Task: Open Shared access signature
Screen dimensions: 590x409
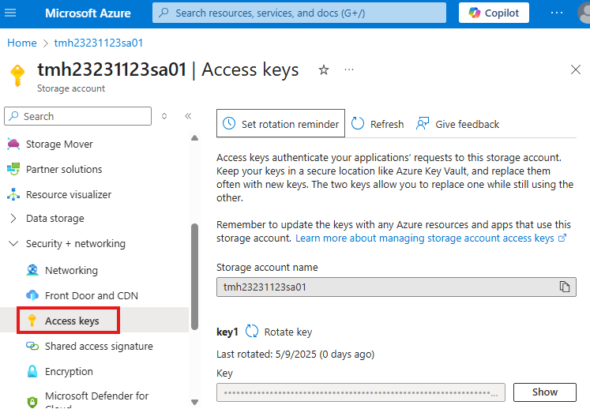Action: point(99,346)
